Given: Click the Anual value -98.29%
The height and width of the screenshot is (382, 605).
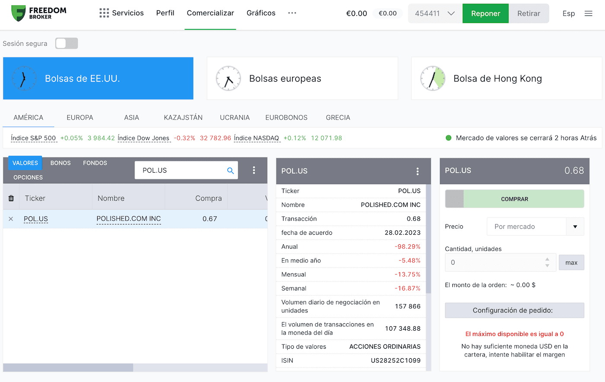Looking at the screenshot, I should click(408, 246).
